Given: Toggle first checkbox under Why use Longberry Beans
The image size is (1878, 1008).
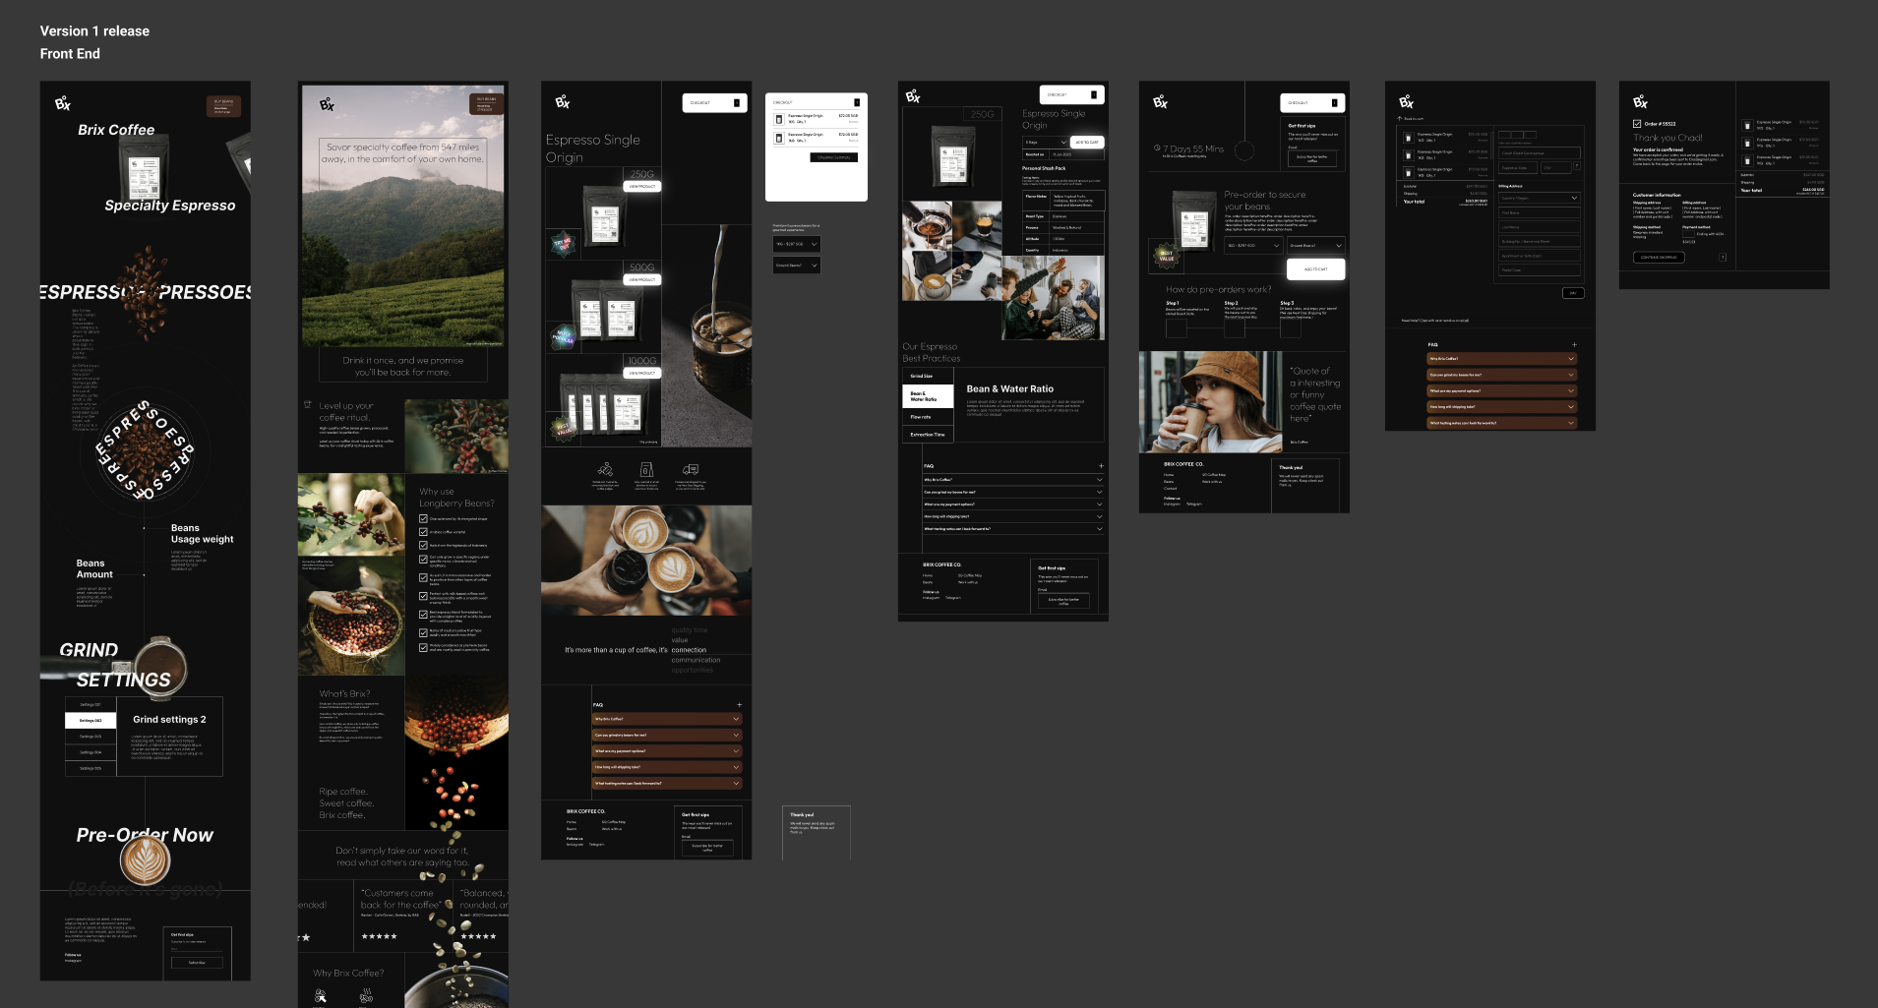Looking at the screenshot, I should tap(424, 518).
